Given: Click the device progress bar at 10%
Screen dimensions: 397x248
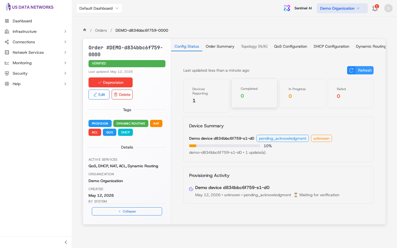Looking at the screenshot, I should pos(225,146).
